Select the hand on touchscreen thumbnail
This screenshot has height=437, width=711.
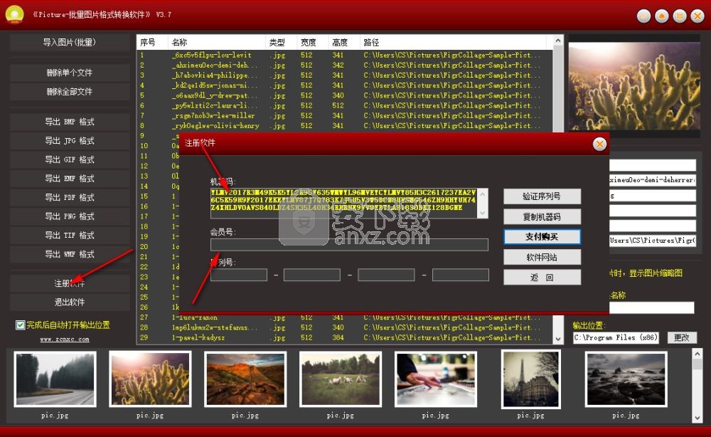[x=436, y=379]
